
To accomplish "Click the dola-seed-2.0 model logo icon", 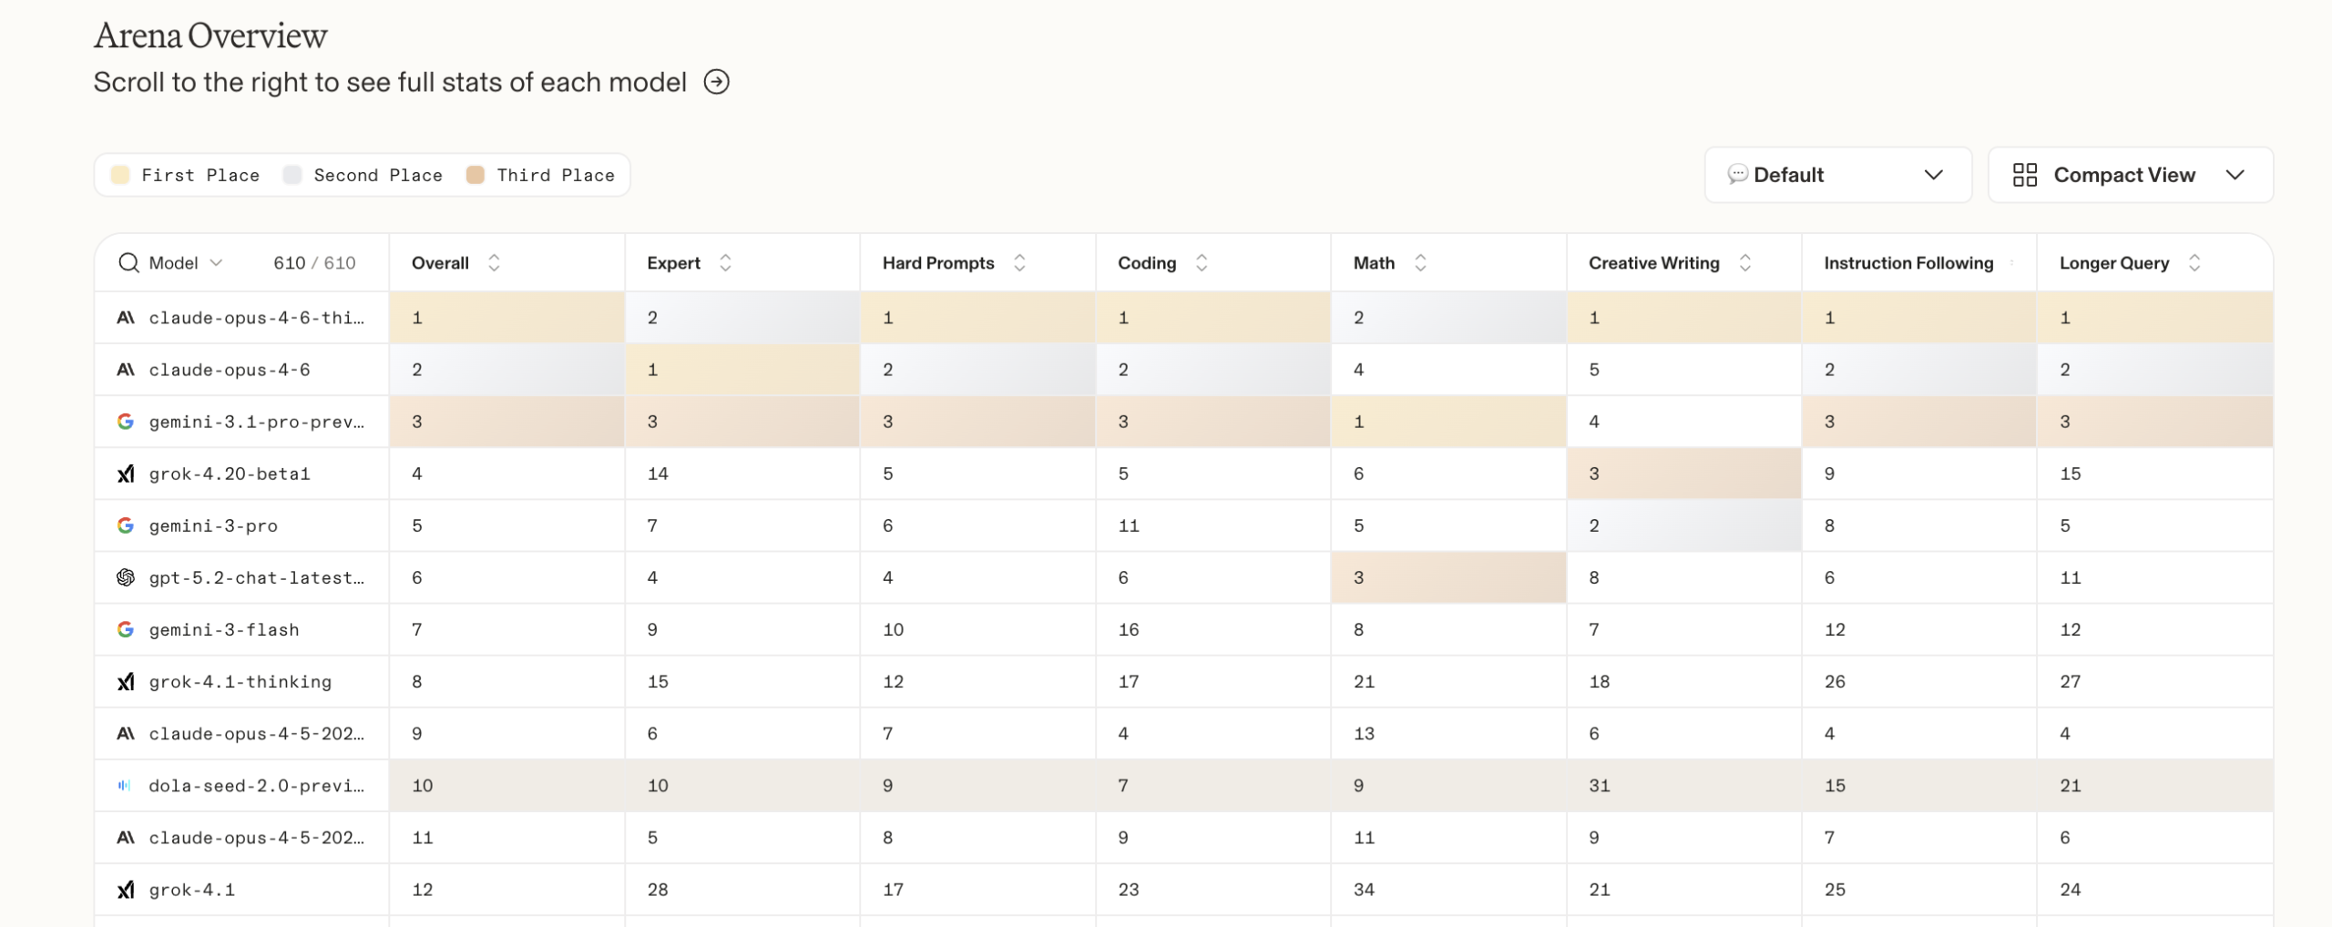I will click(125, 785).
